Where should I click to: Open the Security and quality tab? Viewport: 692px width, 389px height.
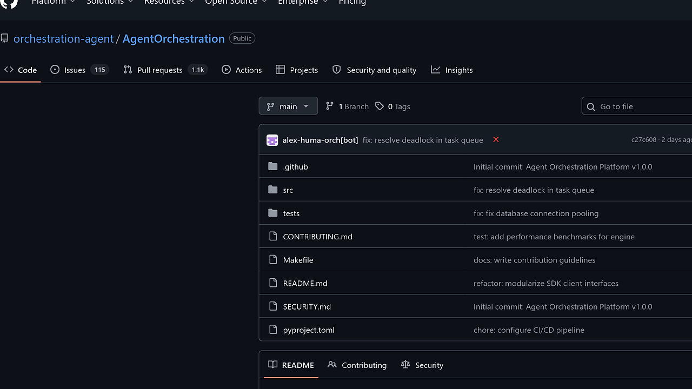pyautogui.click(x=375, y=70)
